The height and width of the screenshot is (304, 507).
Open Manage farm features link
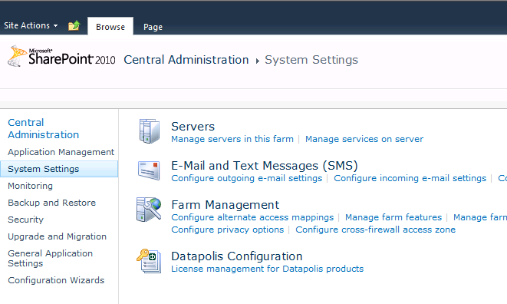393,217
